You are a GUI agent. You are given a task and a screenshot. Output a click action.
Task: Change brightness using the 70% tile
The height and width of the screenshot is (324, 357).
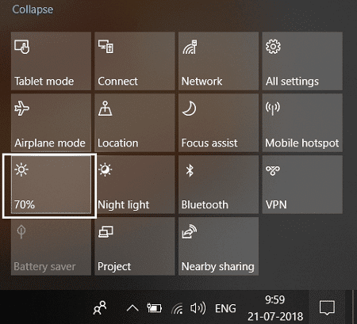(51, 185)
